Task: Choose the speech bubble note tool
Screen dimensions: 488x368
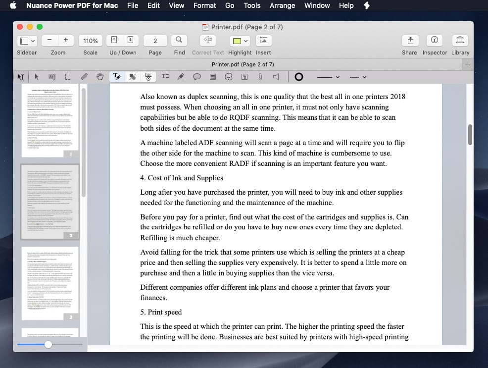Action: 196,76
